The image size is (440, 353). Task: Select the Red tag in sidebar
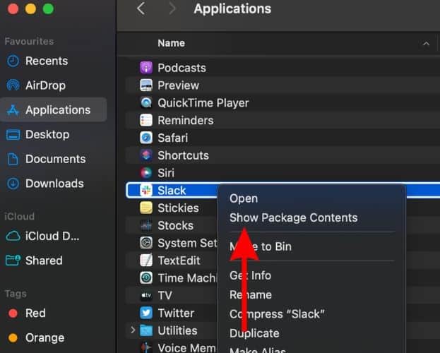(35, 313)
